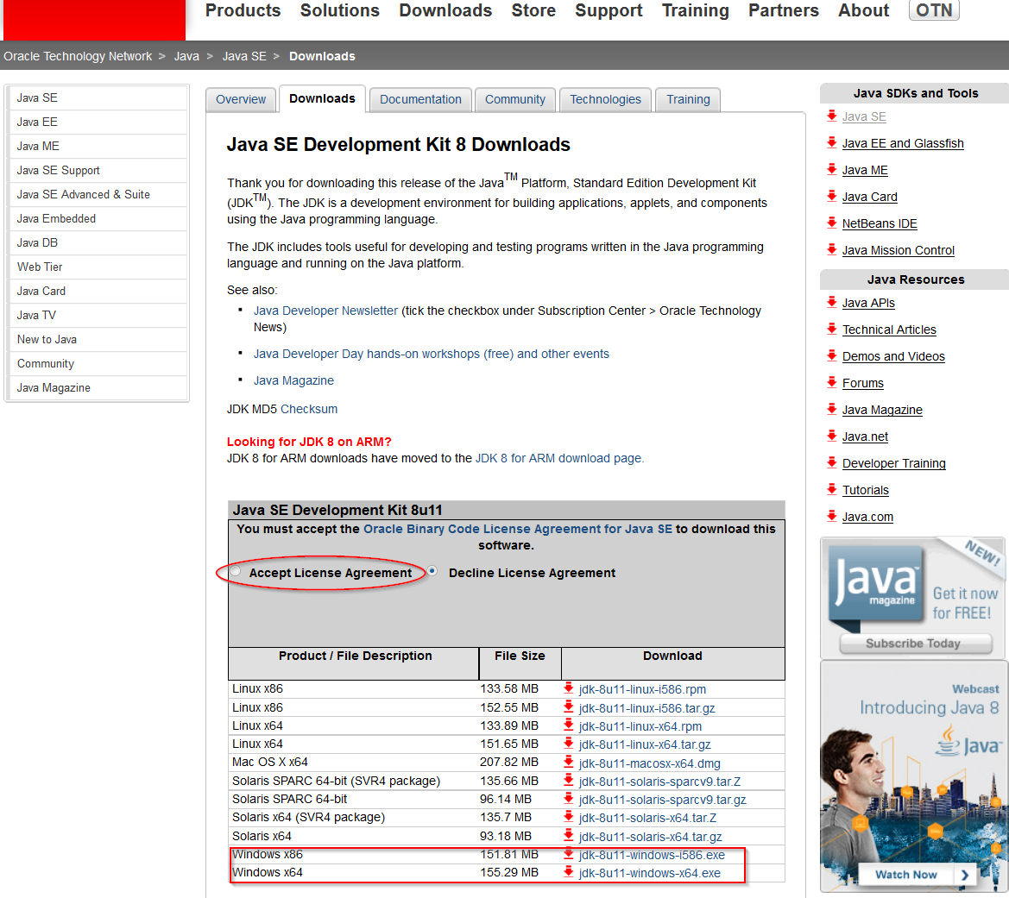Click download arrow icon beside jdk-8u11-windows-x64.exe
Screen dimensions: 1009x898
(x=569, y=872)
